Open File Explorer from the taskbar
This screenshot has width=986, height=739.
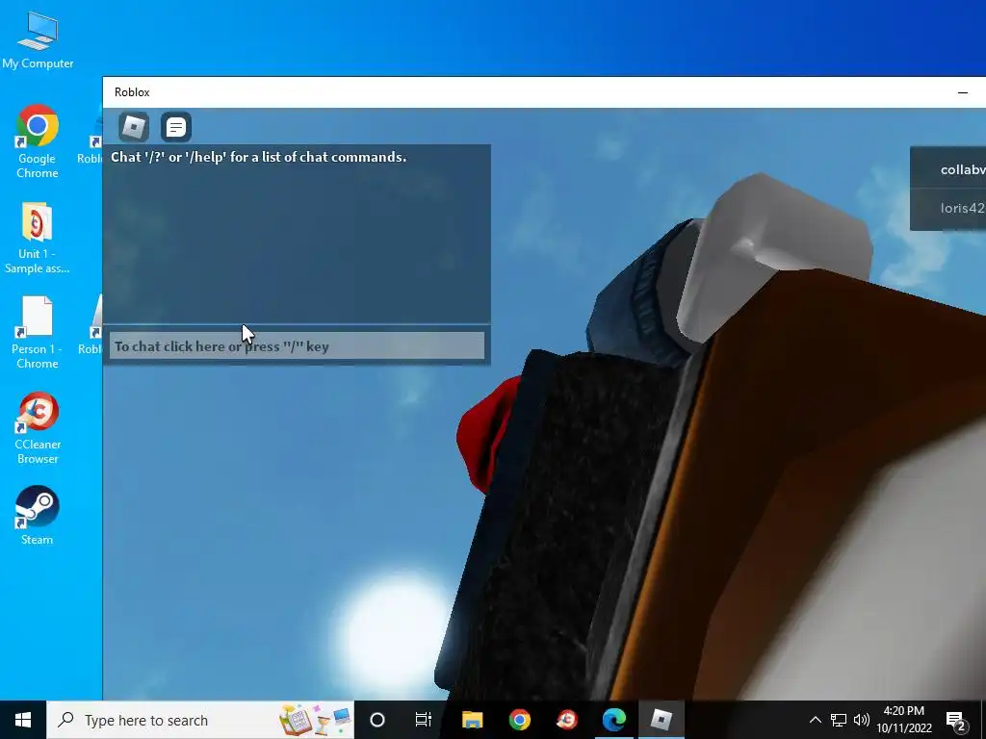click(x=472, y=720)
